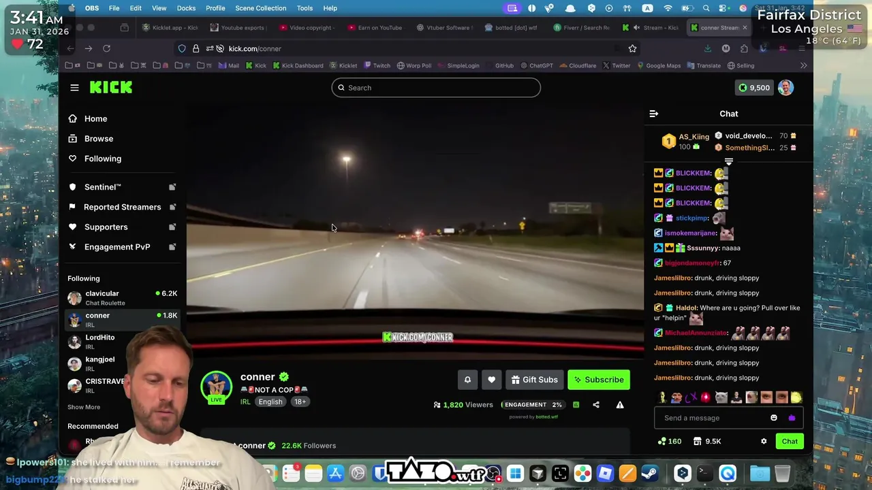Switch to the Fiverr Search tab
Viewport: 872px width, 490px height.
[581, 28]
